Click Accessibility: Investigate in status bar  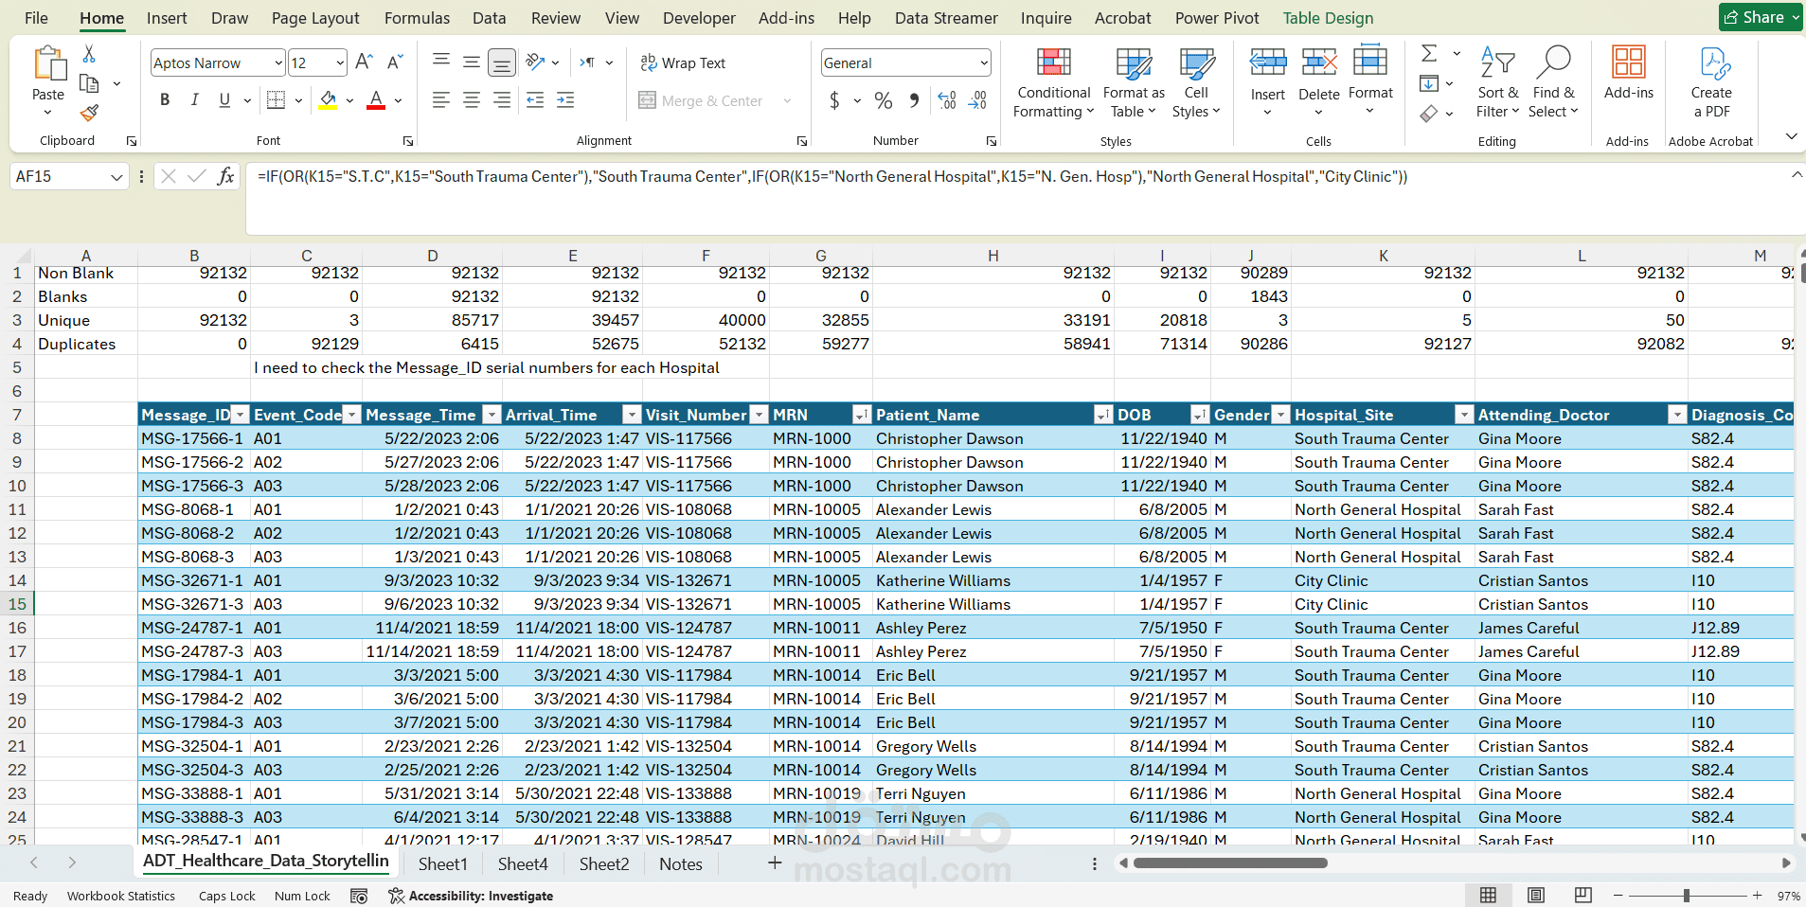tap(471, 896)
